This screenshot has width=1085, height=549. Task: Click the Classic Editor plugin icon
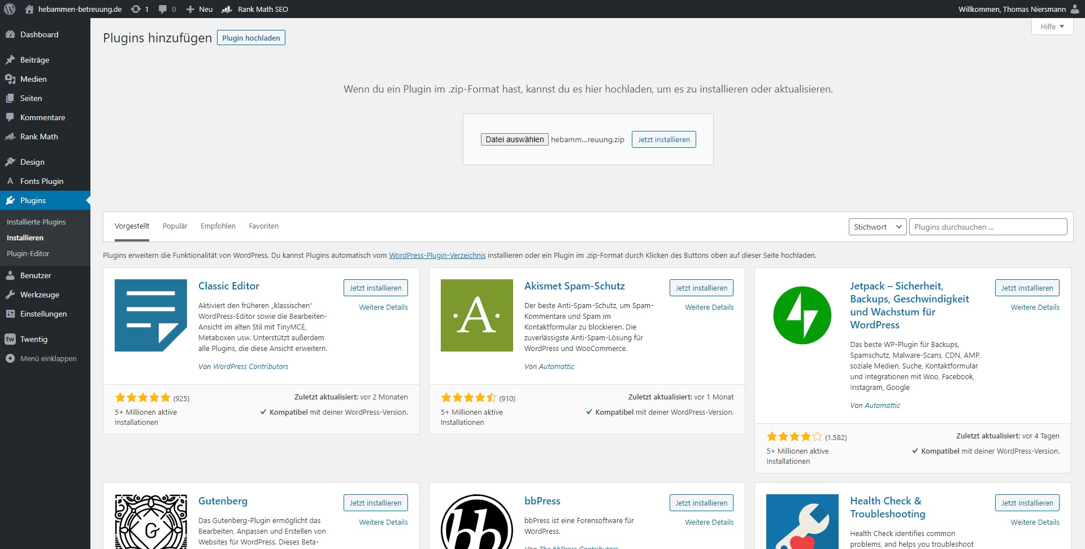150,315
